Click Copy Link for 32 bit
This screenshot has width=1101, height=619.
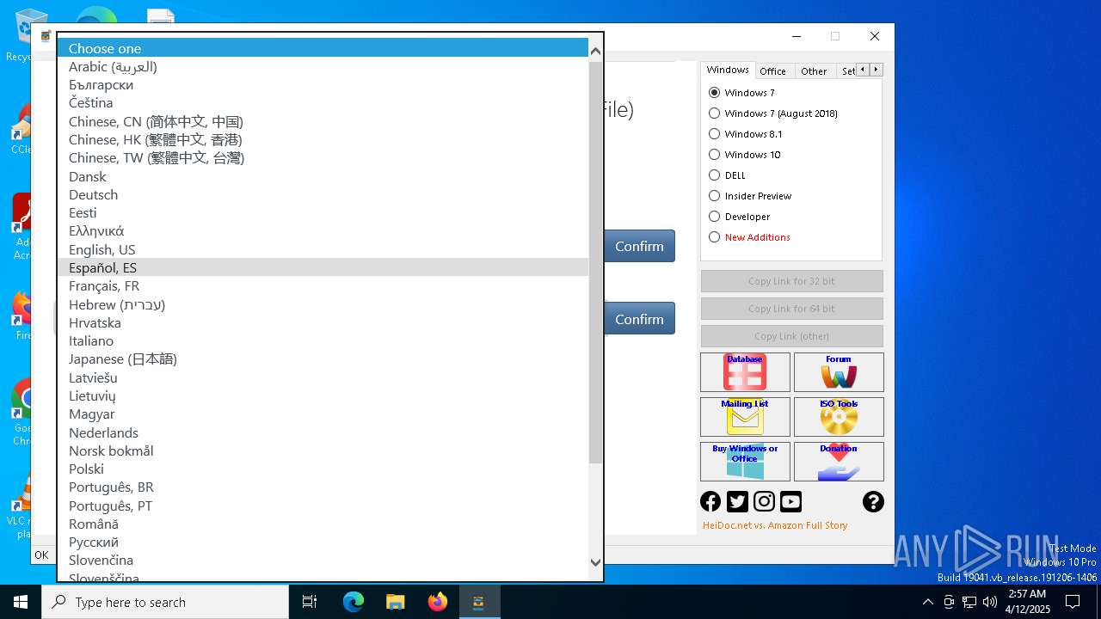click(791, 281)
